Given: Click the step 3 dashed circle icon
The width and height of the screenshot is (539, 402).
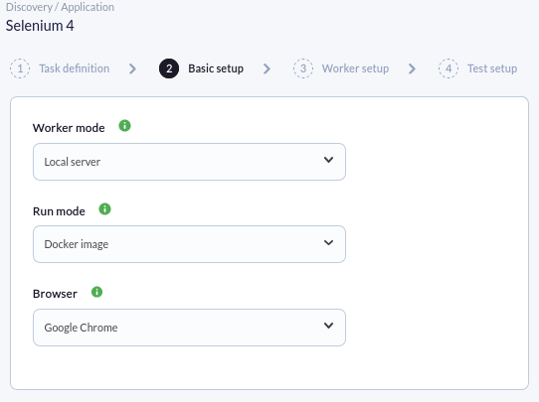Looking at the screenshot, I should 303,68.
